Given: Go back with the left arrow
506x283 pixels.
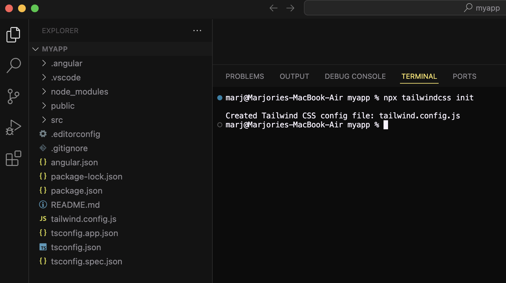Looking at the screenshot, I should (273, 8).
